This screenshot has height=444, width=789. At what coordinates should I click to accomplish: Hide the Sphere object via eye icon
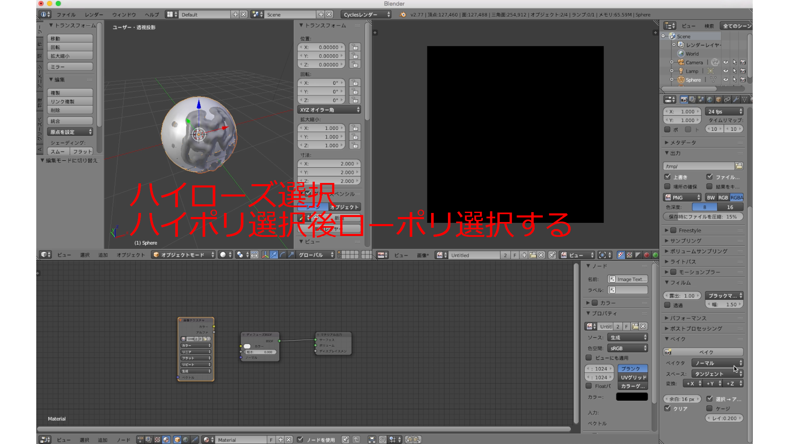[726, 80]
